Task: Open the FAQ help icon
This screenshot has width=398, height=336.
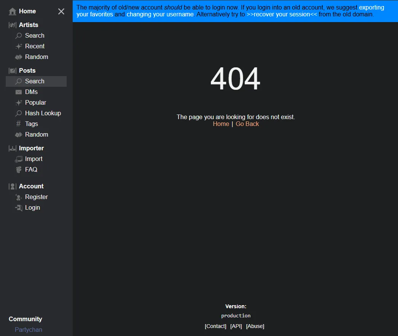Action: click(x=18, y=170)
